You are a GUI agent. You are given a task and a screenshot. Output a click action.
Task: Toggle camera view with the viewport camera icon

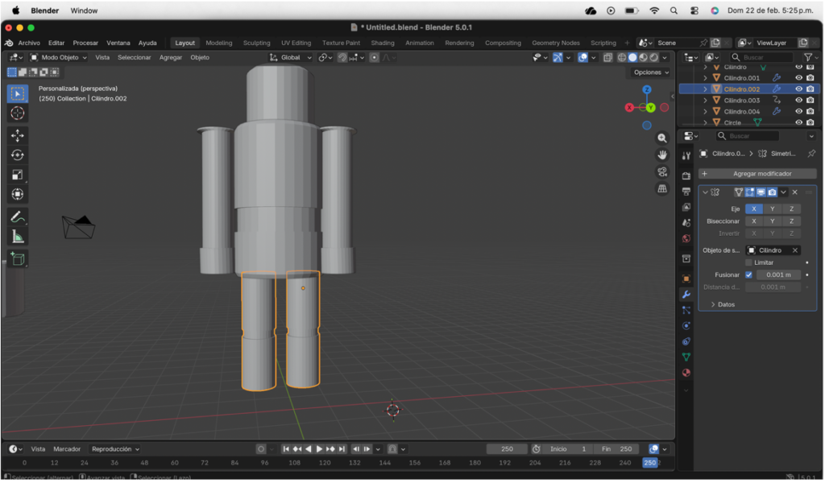(x=662, y=171)
